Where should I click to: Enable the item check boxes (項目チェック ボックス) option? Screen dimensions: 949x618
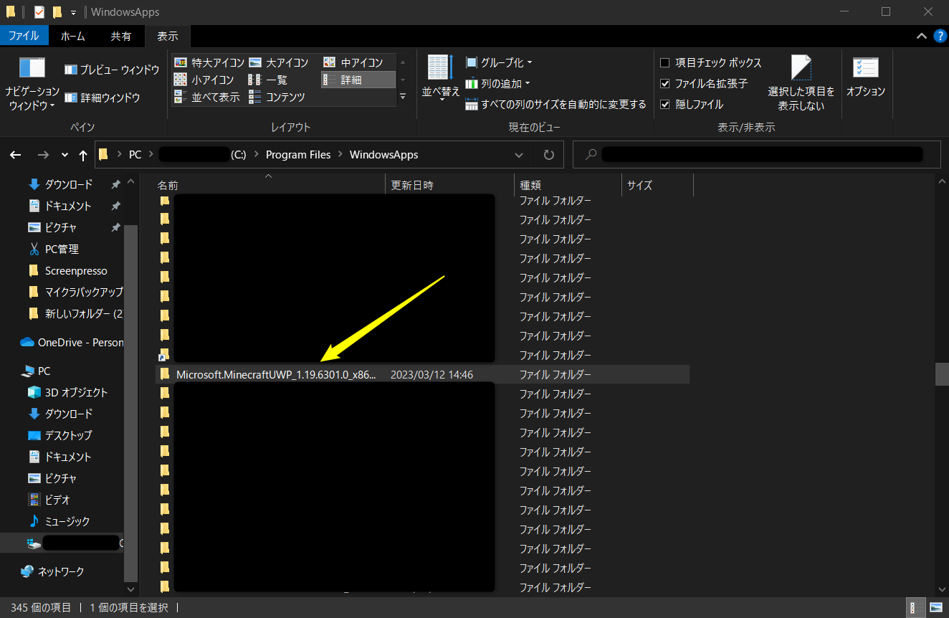[665, 63]
